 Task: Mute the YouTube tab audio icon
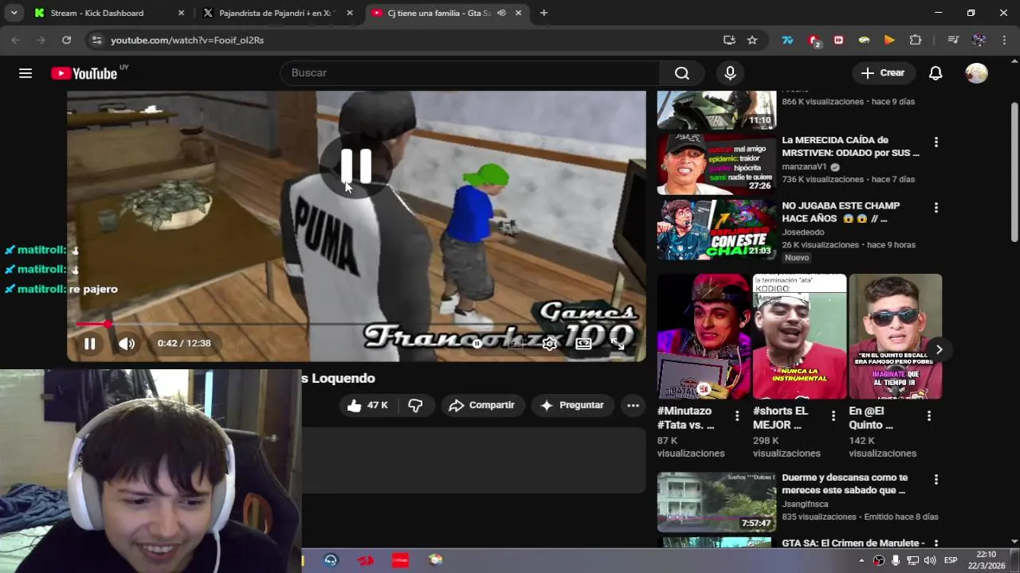(501, 13)
